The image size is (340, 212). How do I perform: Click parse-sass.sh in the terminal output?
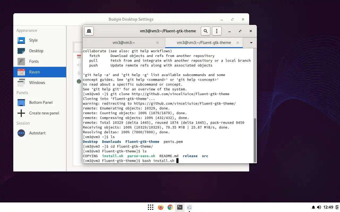tap(141, 156)
